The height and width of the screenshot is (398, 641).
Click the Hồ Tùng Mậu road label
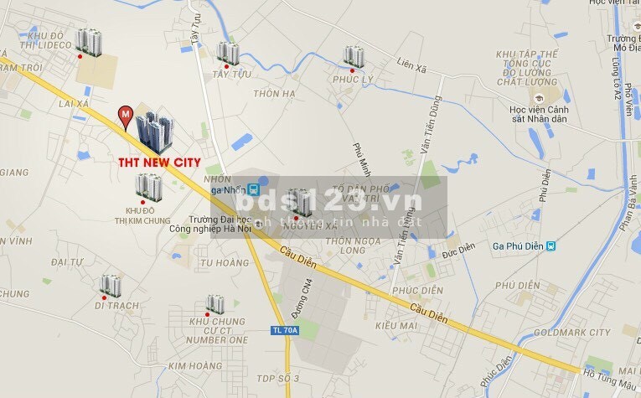click(609, 380)
